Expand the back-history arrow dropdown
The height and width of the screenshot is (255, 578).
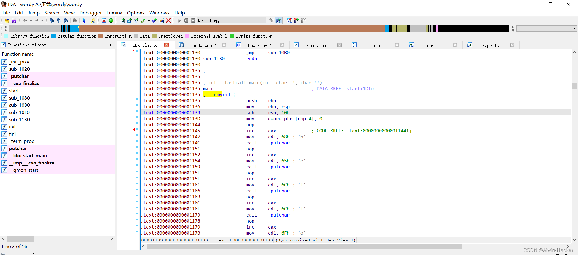pyautogui.click(x=31, y=20)
